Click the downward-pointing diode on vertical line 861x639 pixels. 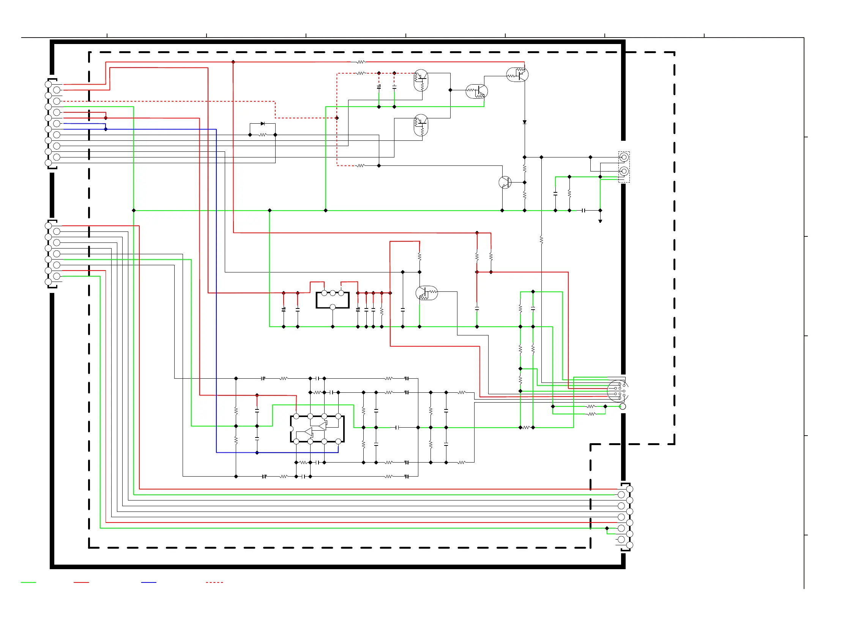click(524, 122)
